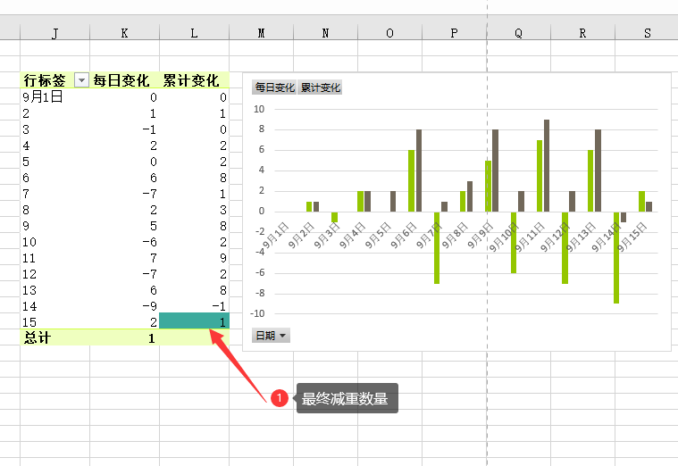Select column O header

coord(389,33)
